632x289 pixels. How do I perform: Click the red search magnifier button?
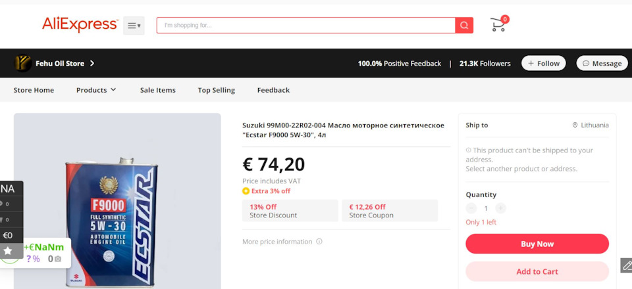pyautogui.click(x=464, y=26)
